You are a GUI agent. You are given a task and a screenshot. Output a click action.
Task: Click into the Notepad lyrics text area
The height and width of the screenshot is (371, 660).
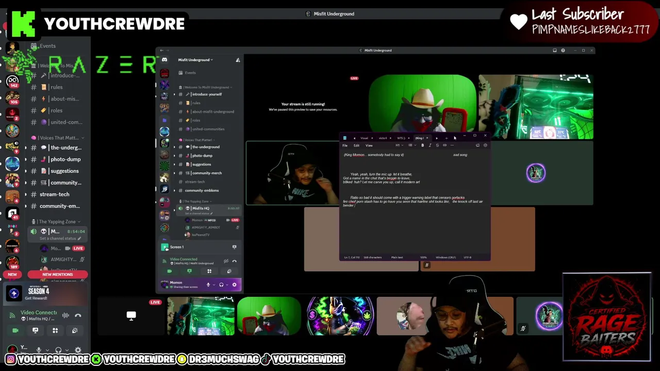[415, 201]
